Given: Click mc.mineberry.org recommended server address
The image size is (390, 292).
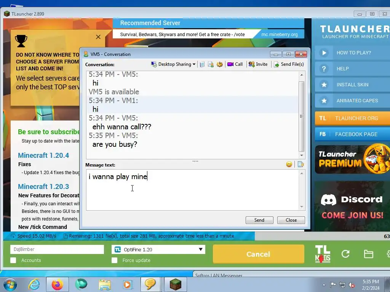Looking at the screenshot, I should coord(279,35).
